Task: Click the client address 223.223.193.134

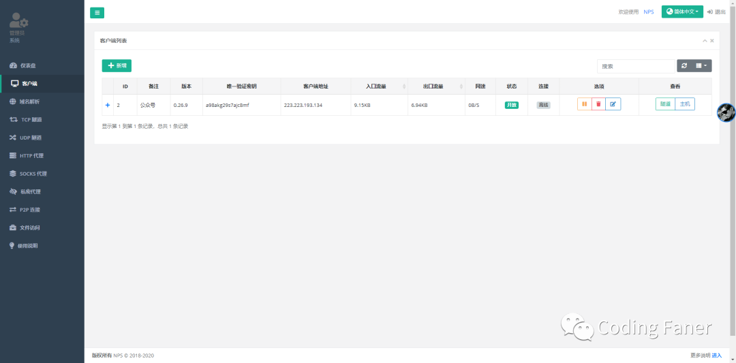Action: point(303,105)
